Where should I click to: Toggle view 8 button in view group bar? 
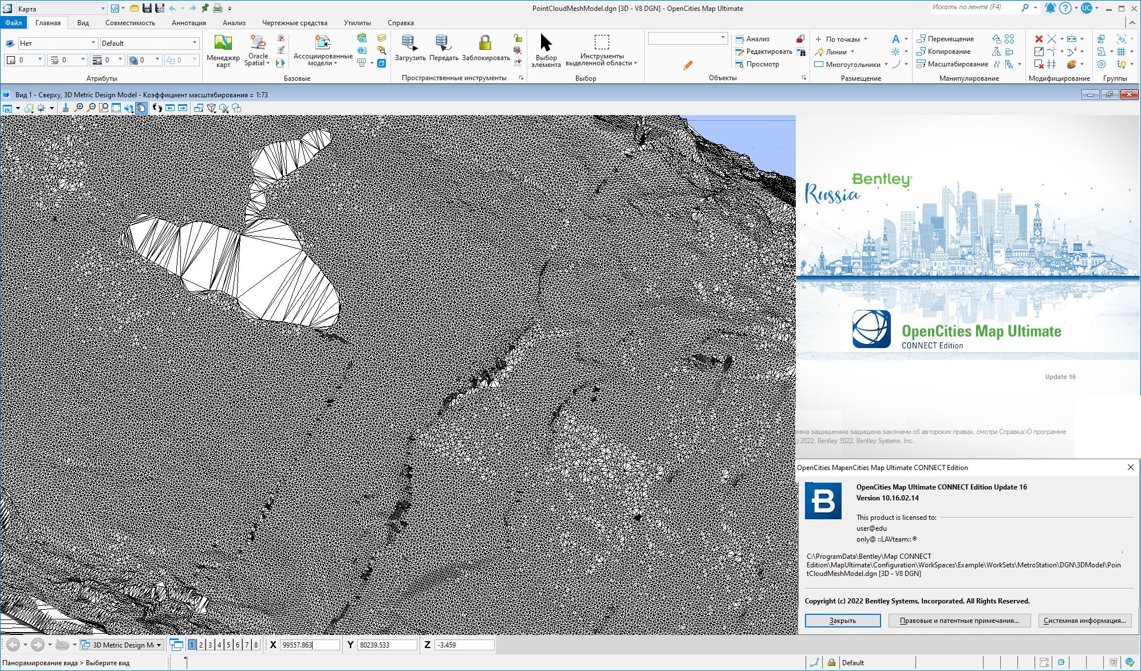click(x=256, y=645)
